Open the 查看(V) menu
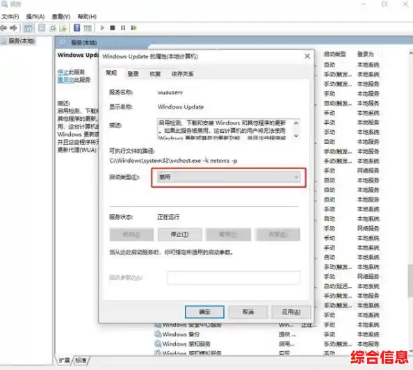This screenshot has height=370, width=413. (61, 17)
